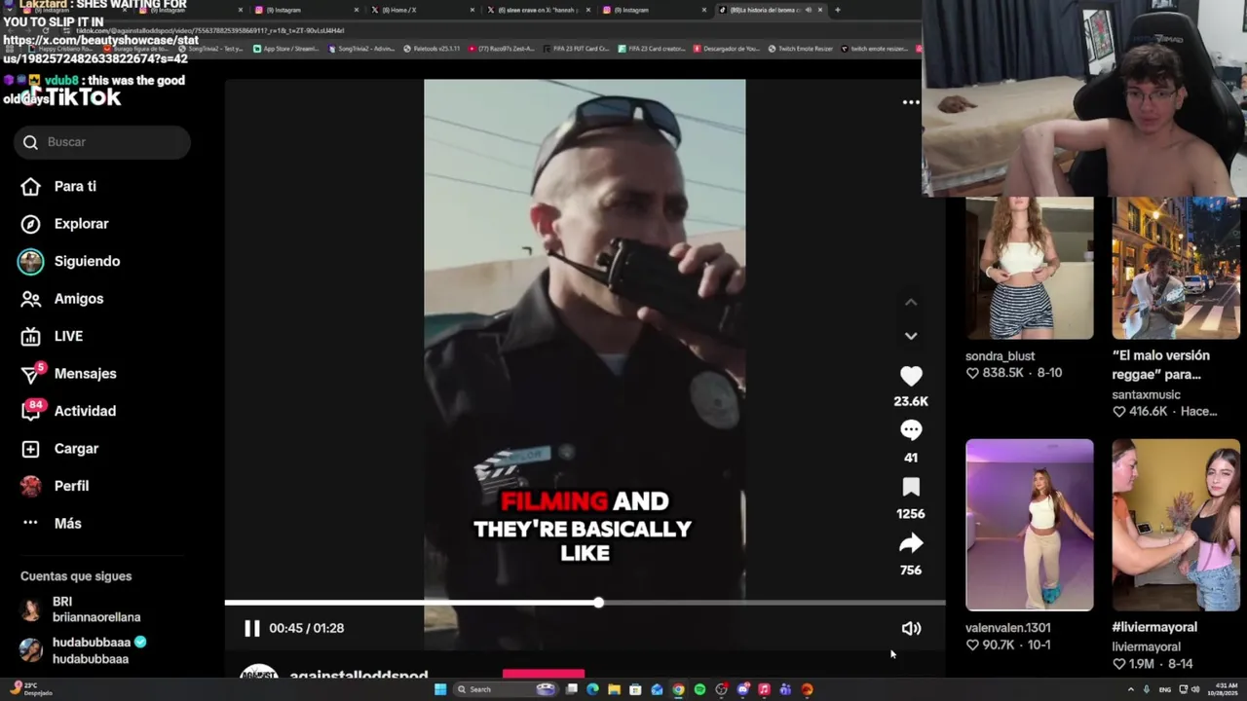The image size is (1247, 701).
Task: Click the 23.6K likes count
Action: 911,401
